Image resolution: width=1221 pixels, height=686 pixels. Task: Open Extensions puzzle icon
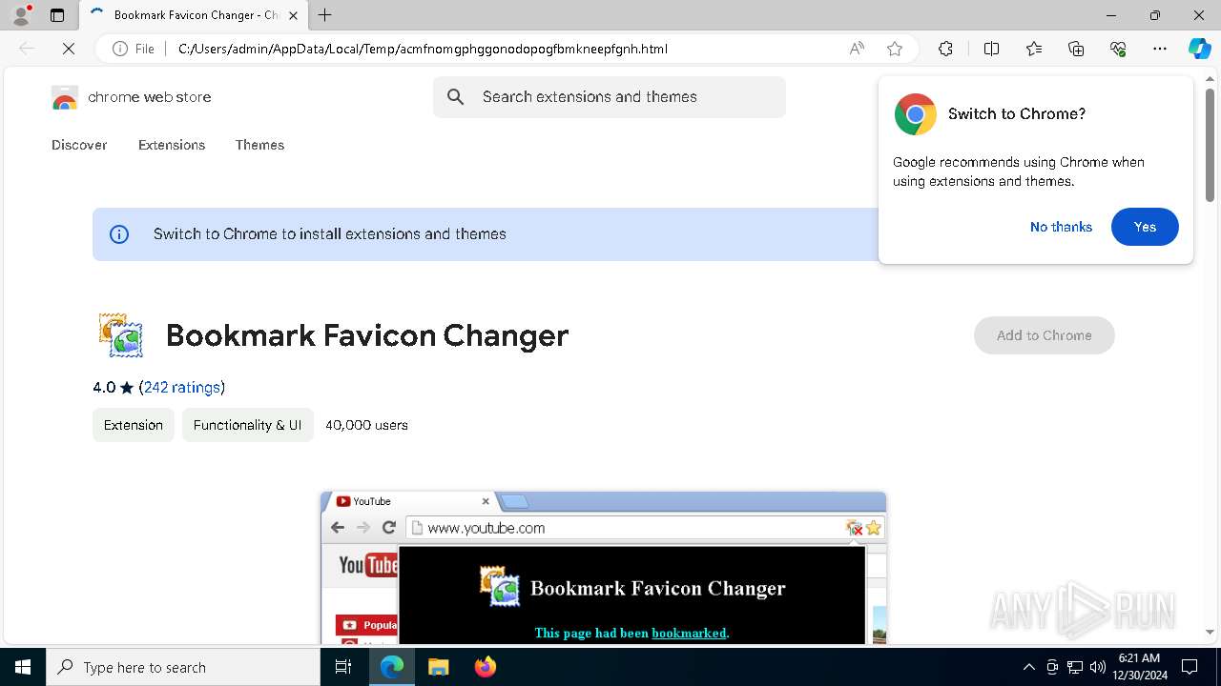[945, 49]
